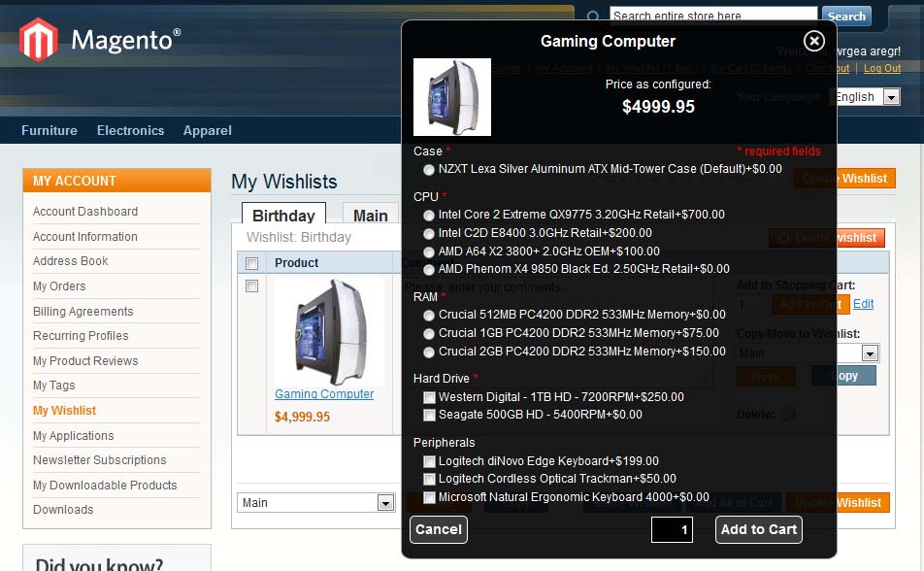Select Crucial 2GB memory option
The image size is (924, 571).
click(428, 353)
